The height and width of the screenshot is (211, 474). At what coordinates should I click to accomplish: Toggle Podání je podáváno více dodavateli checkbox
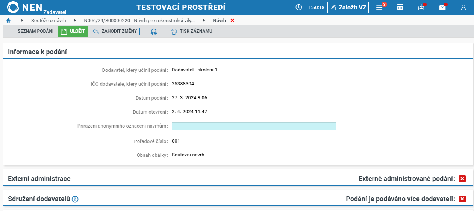point(462,199)
